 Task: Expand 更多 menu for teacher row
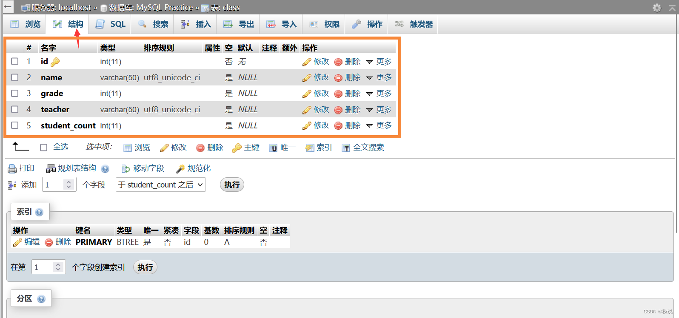pos(379,110)
